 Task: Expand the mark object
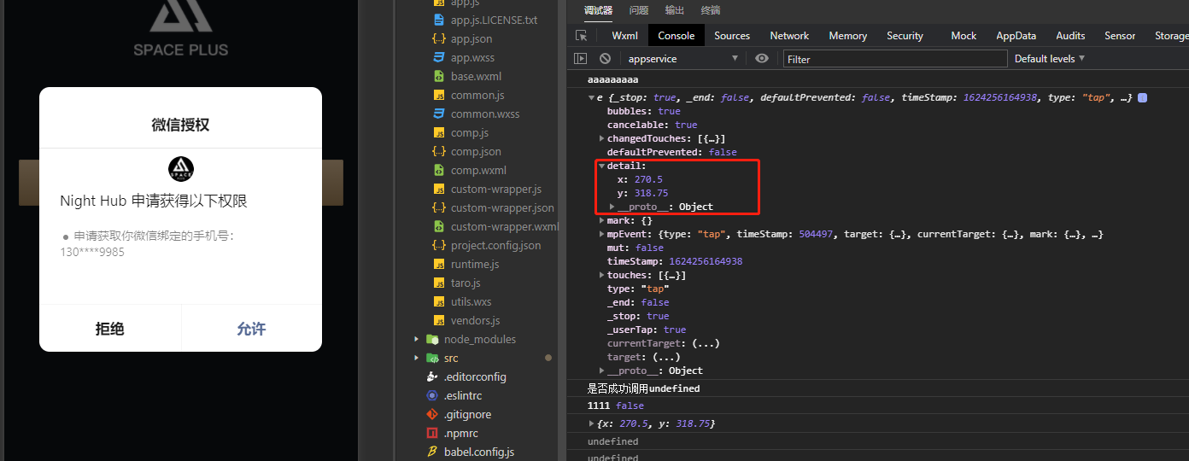pyautogui.click(x=602, y=220)
